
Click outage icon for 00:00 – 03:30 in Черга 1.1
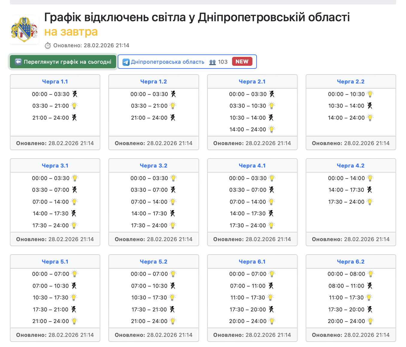point(75,94)
